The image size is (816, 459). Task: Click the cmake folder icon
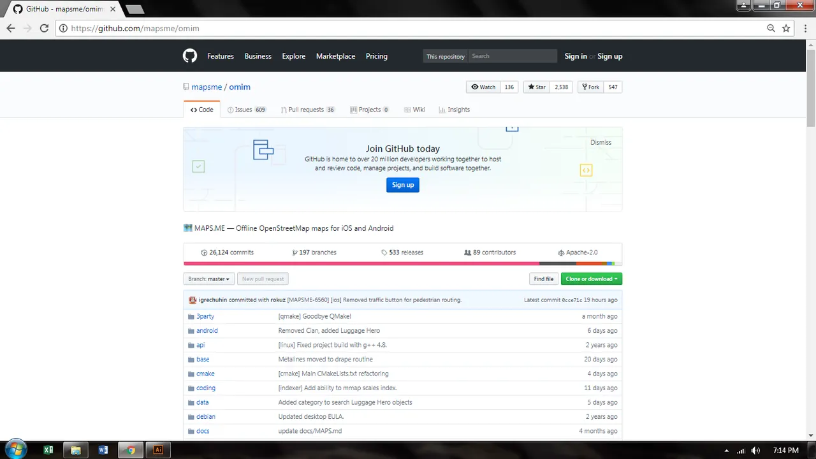coord(191,374)
